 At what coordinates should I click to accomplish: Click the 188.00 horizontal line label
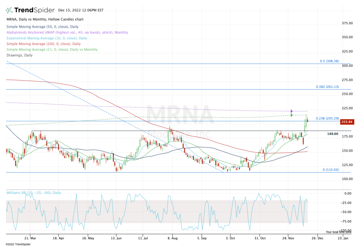click(x=332, y=134)
